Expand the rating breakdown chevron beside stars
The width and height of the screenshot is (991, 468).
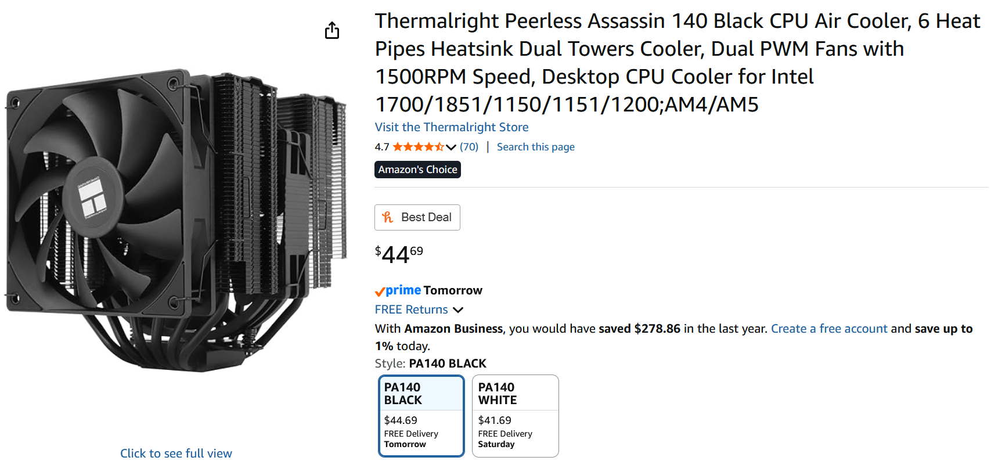(451, 147)
